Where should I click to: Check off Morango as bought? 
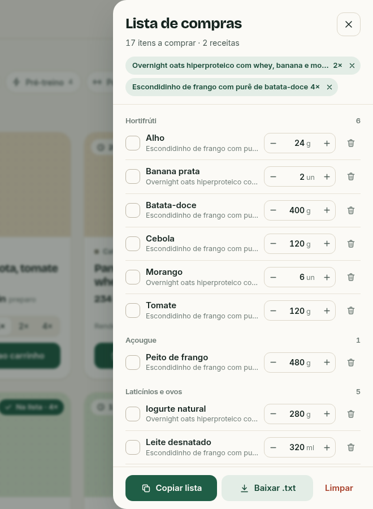(133, 277)
